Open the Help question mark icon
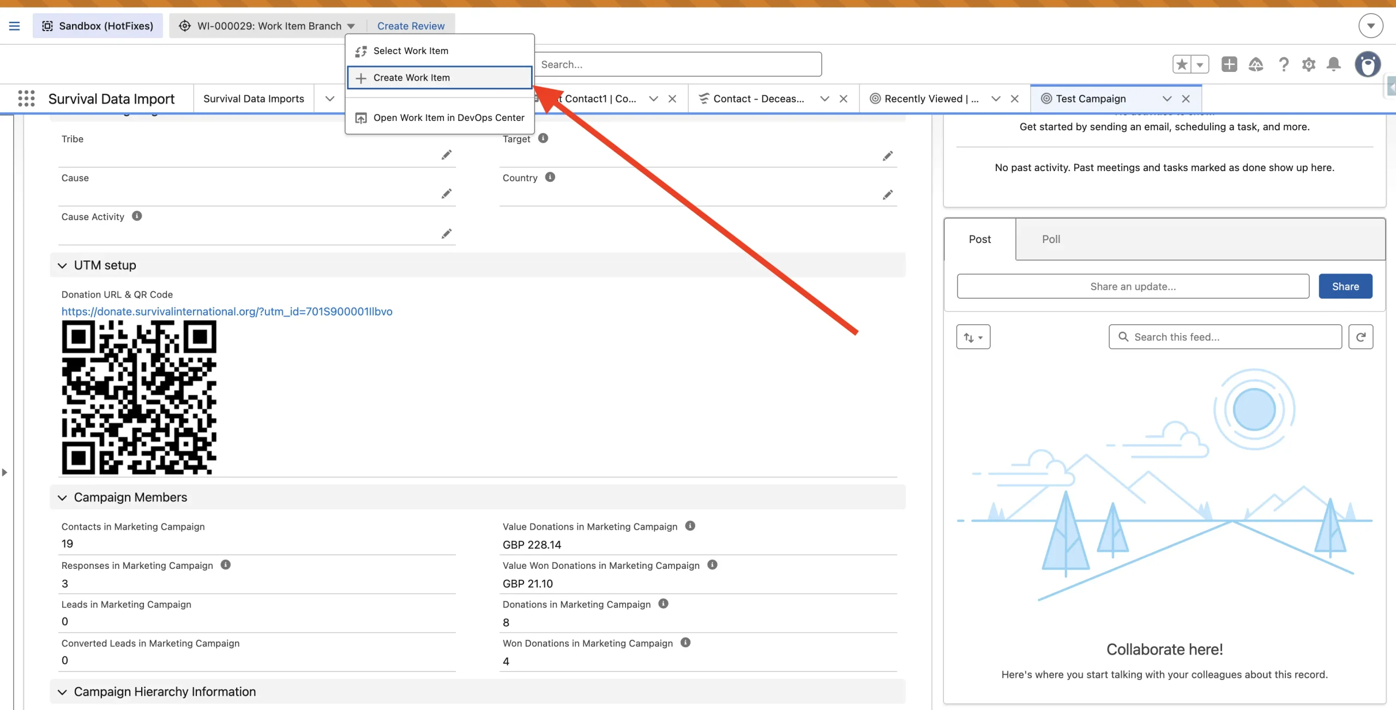The width and height of the screenshot is (1396, 710). pos(1284,64)
